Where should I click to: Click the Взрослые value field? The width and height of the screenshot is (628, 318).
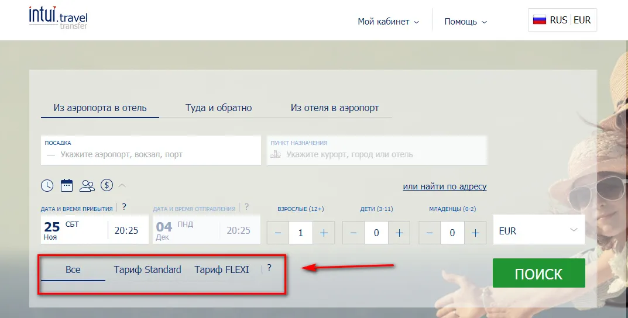301,233
